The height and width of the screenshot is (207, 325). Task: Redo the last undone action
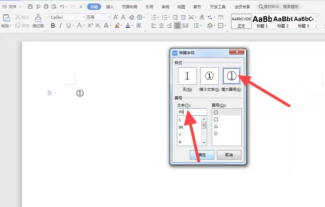[x=73, y=7]
